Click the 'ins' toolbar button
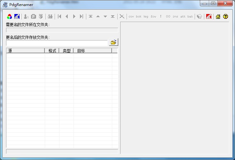 click(x=176, y=17)
